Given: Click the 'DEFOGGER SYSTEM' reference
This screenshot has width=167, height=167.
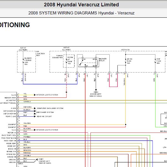Looking at the screenshot, I should [x=45, y=112].
